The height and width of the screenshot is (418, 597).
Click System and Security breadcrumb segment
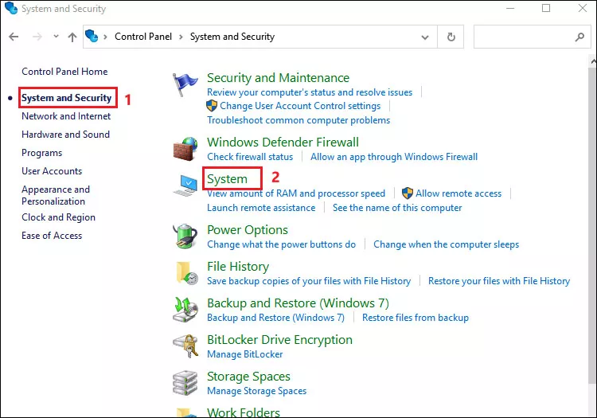pos(232,37)
